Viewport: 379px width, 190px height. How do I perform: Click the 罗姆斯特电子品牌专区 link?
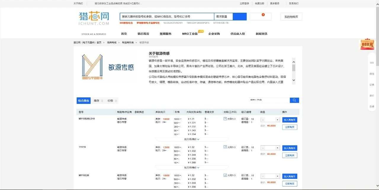coord(148,23)
